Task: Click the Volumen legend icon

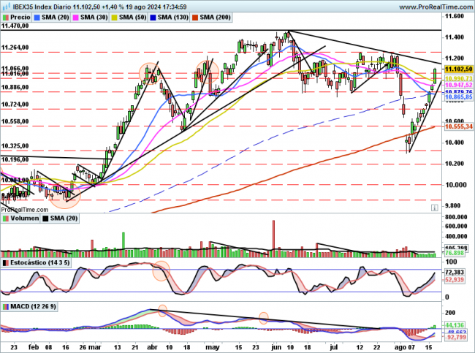Action: 4,219
